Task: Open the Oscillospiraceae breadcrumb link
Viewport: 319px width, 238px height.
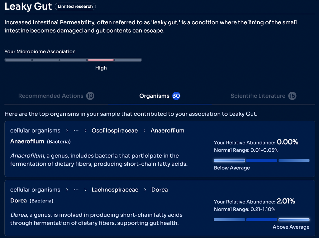Action: pos(115,131)
